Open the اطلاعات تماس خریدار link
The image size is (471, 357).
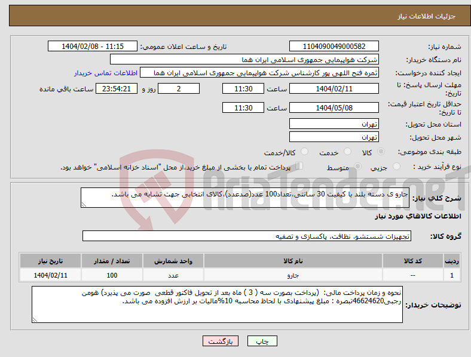106,73
